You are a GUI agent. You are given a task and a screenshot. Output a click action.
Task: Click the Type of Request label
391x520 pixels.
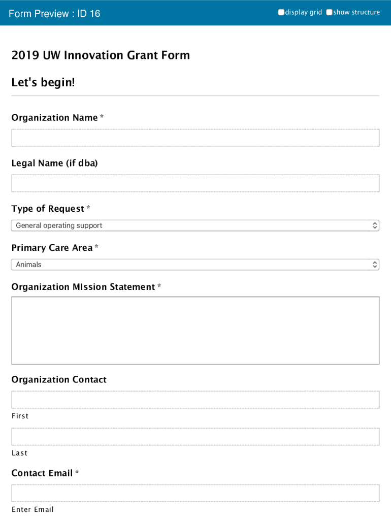click(x=48, y=209)
